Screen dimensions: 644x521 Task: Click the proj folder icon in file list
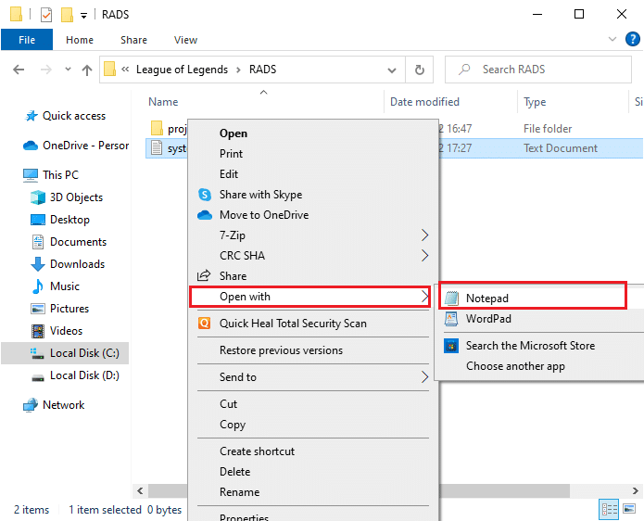[157, 129]
